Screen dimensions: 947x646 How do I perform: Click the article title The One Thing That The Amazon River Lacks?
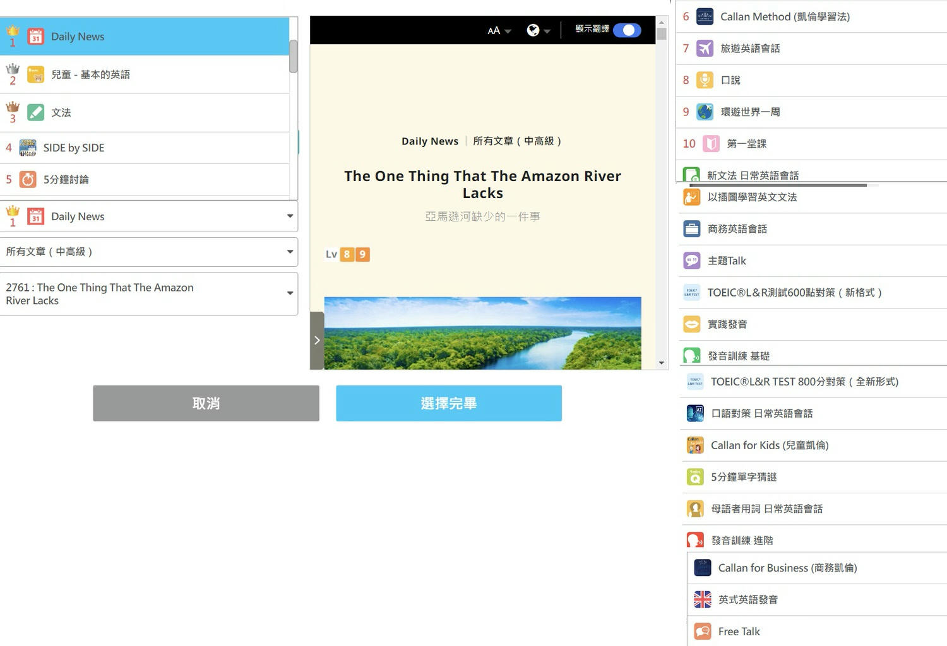click(x=483, y=184)
